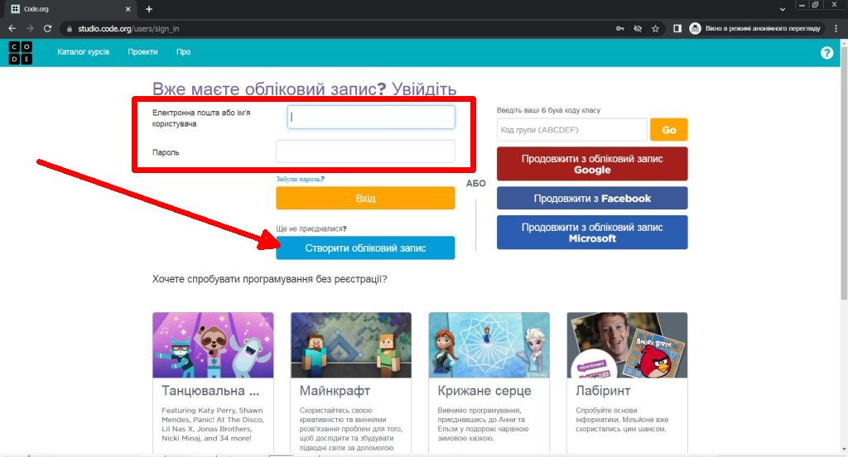Click the incognito profile icon
Image resolution: width=848 pixels, height=457 pixels.
695,29
